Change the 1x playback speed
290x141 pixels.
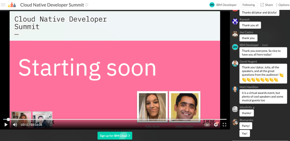point(207,125)
